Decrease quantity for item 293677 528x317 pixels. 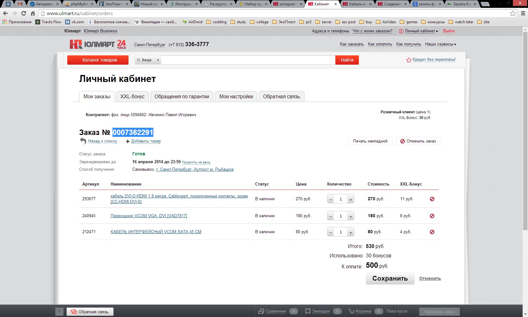click(331, 199)
